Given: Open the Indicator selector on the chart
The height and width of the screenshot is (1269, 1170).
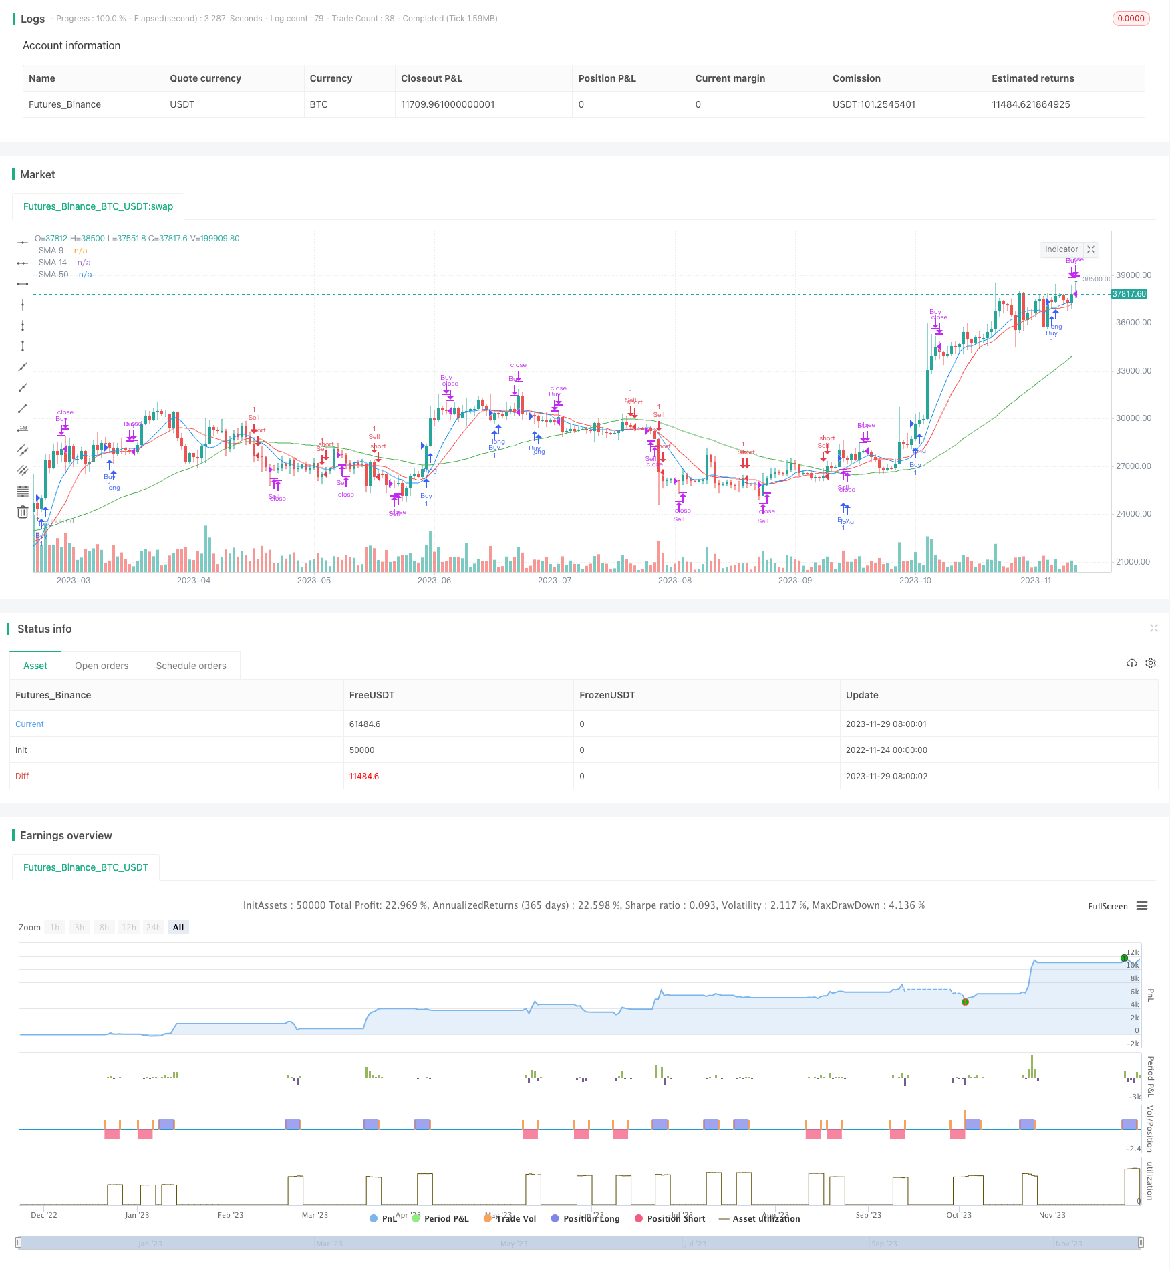Looking at the screenshot, I should (1061, 249).
